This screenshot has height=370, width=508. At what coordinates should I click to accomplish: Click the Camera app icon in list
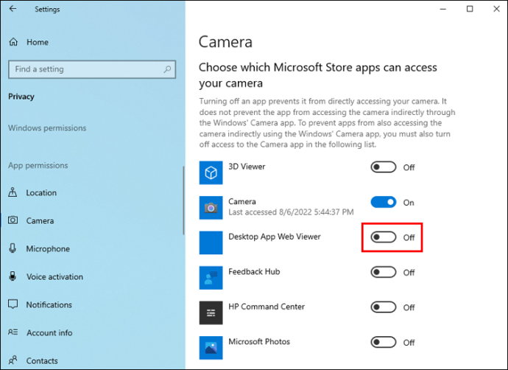point(211,208)
